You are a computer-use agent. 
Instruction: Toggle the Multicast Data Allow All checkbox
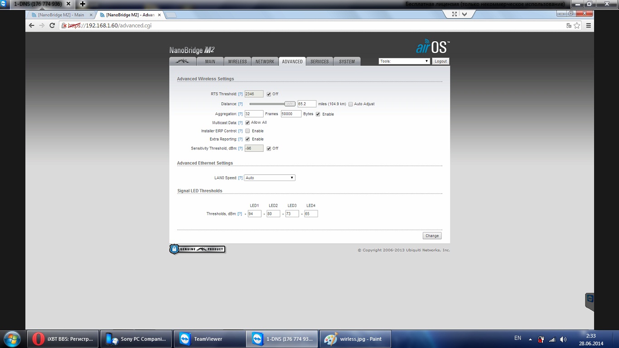click(x=247, y=123)
